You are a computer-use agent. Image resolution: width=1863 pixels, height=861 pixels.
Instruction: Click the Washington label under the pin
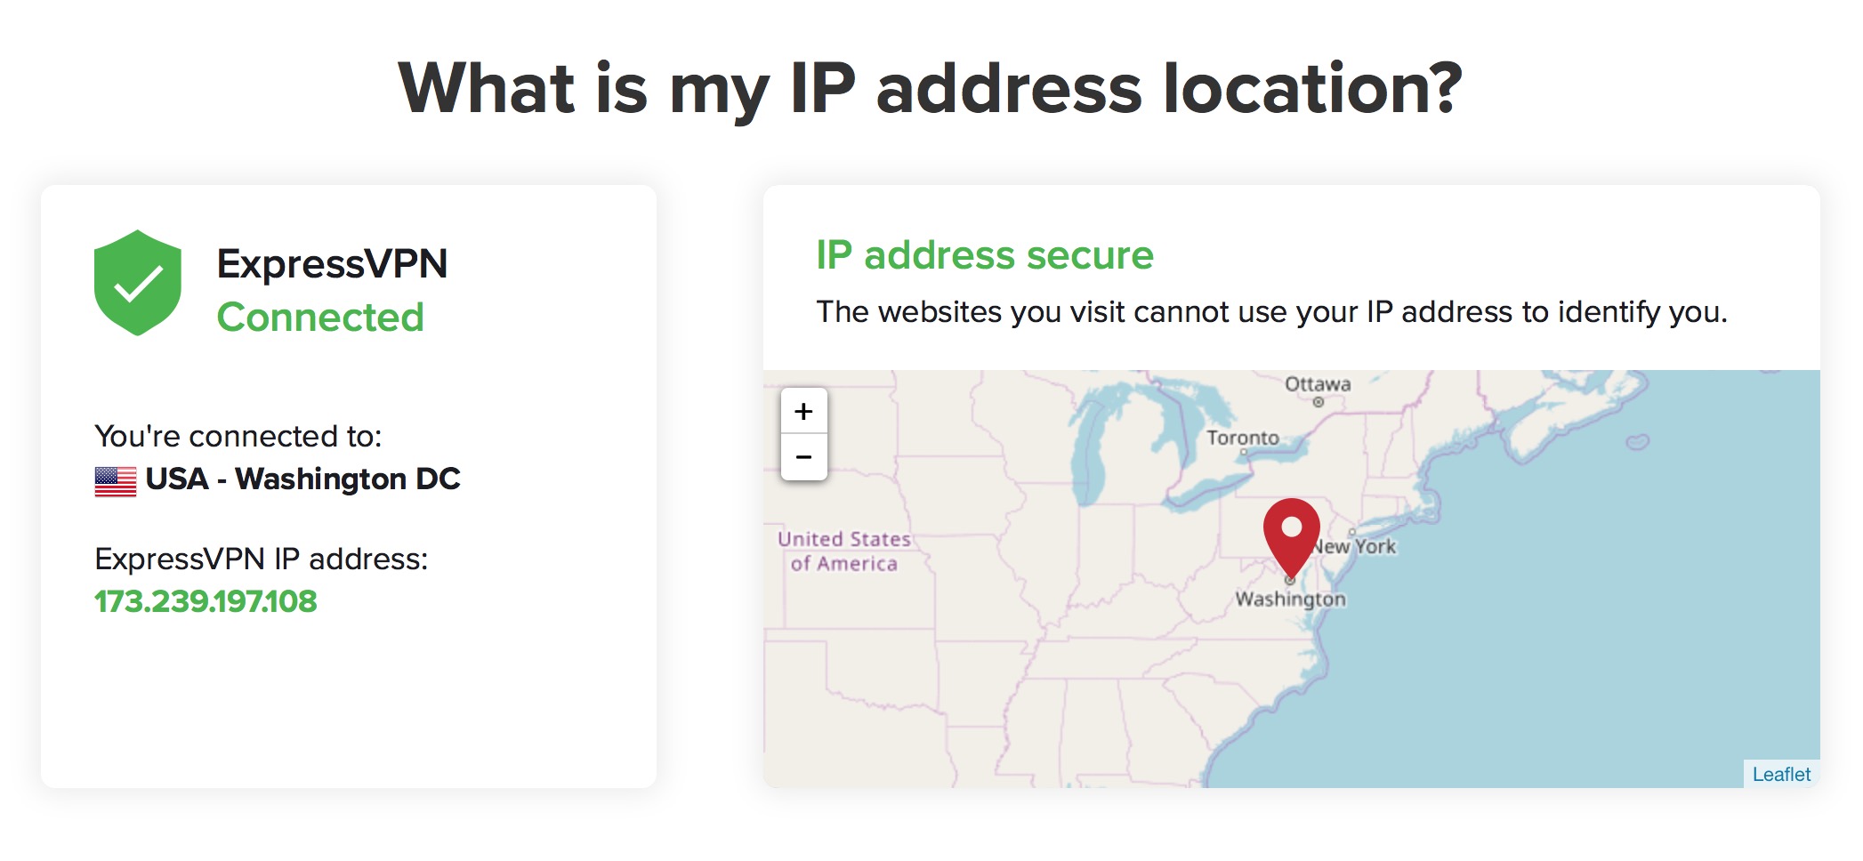1290,599
